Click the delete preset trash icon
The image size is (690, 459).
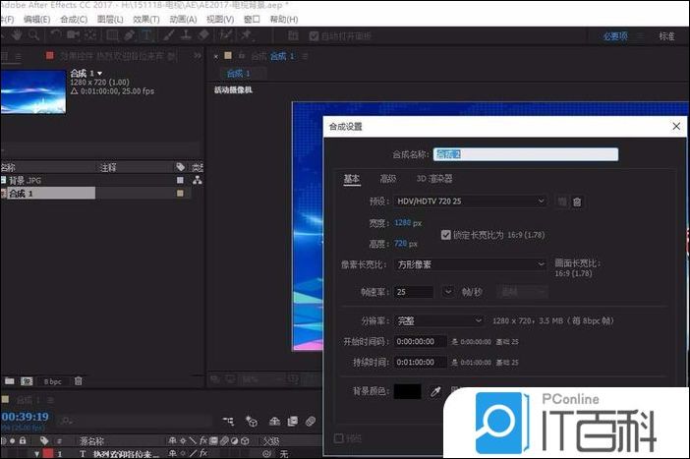[577, 201]
